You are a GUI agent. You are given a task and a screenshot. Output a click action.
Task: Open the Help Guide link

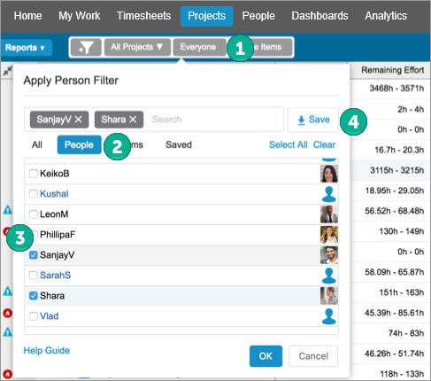(x=47, y=351)
